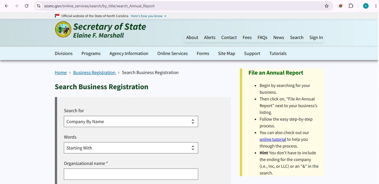Screen dimensions: 379x184
Task: Click the "File an Annual Report" heading
Action: point(276,73)
